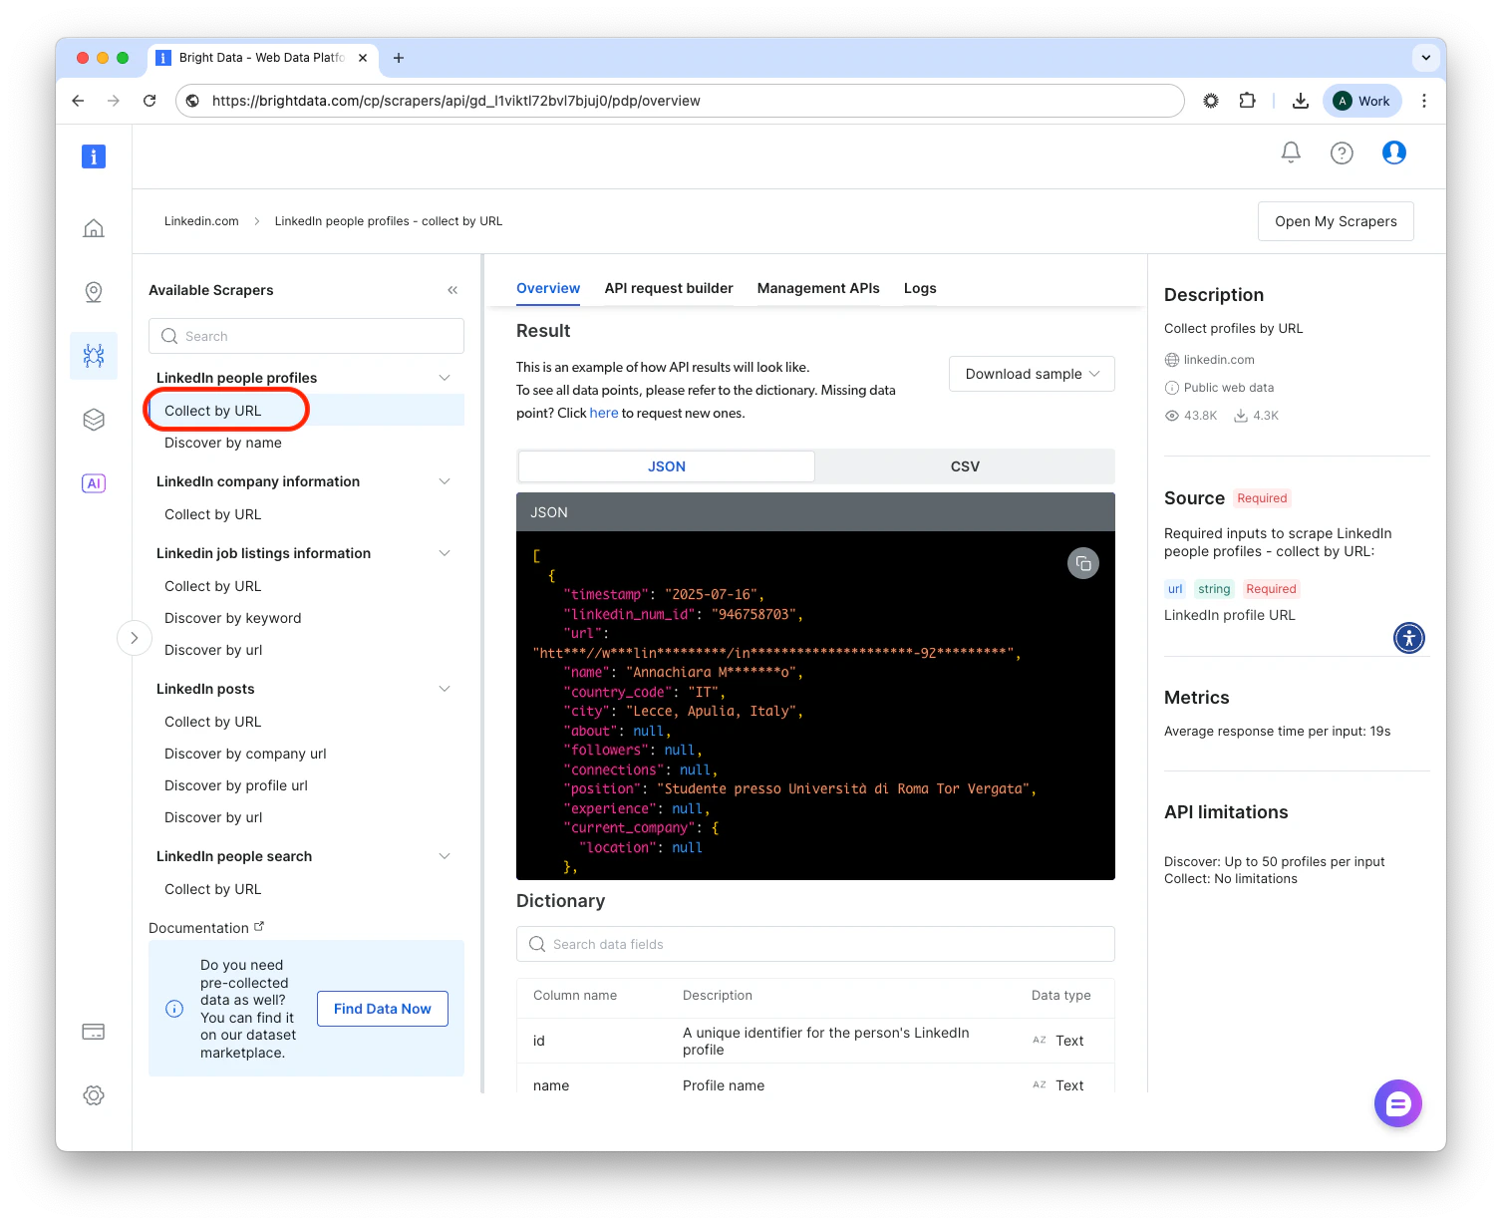
Task: Open the notifications bell
Action: click(1291, 153)
